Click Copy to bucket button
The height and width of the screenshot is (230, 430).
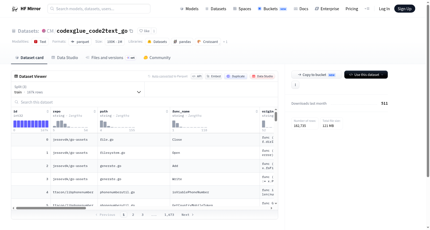coord(317,75)
